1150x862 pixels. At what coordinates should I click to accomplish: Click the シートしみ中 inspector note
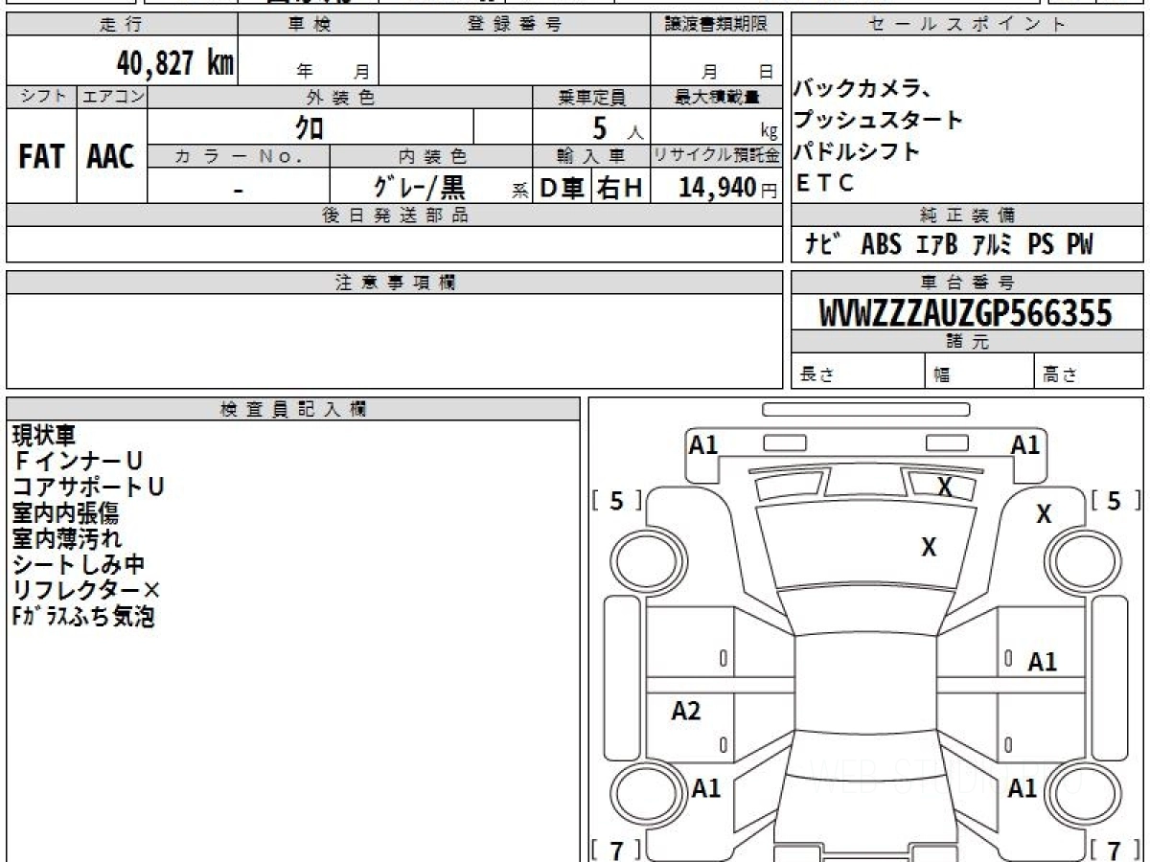point(78,565)
